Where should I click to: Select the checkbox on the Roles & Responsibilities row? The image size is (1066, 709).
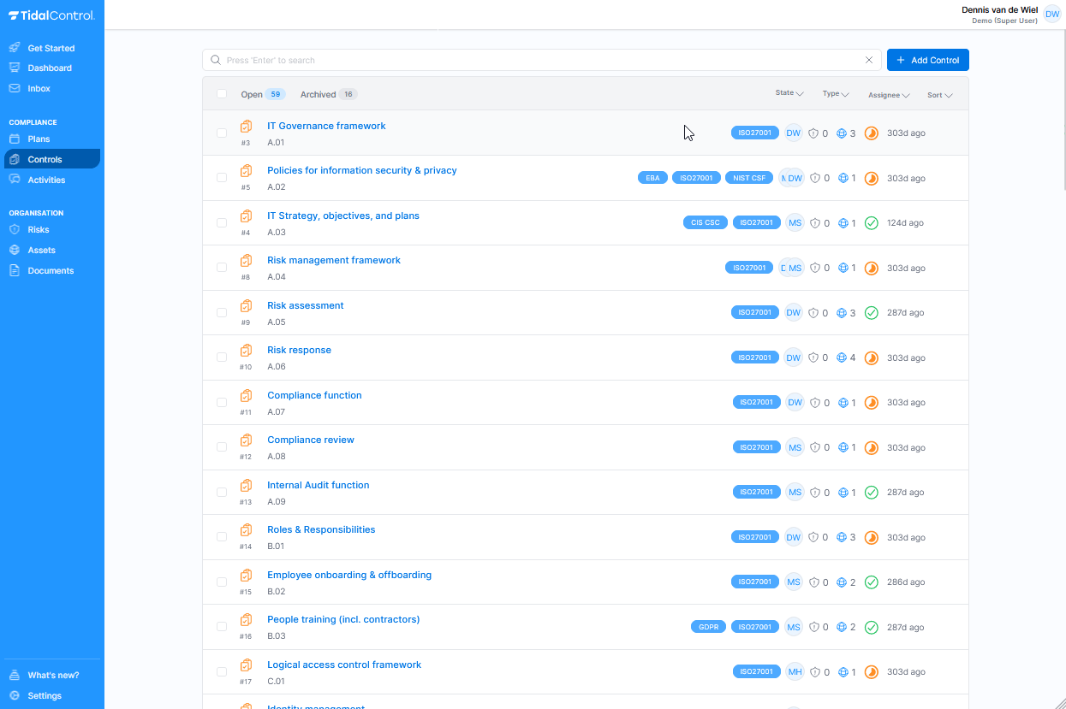[x=222, y=536]
